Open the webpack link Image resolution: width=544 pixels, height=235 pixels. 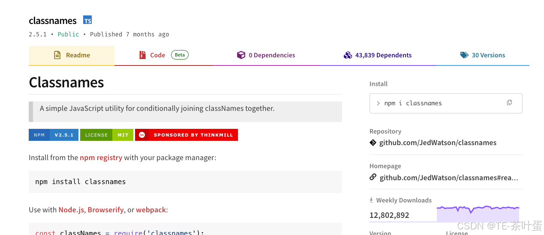(x=151, y=210)
